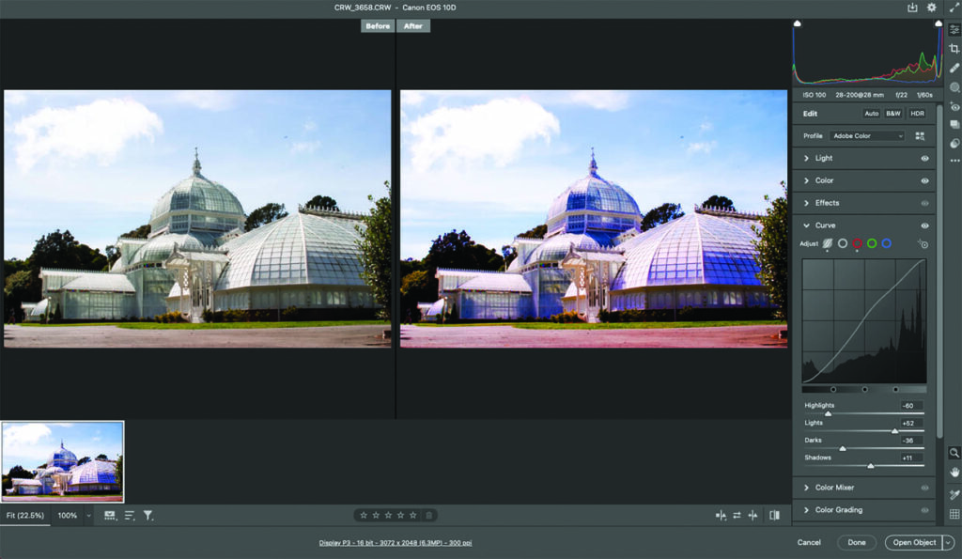Select the Zoom magnifier tool
The image size is (962, 559).
(x=954, y=453)
